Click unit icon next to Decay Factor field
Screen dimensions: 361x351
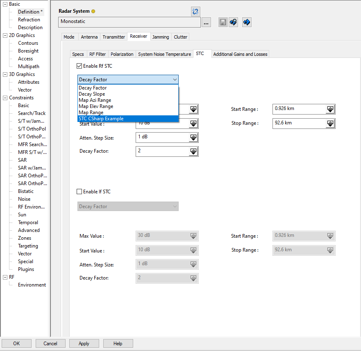tap(193, 151)
